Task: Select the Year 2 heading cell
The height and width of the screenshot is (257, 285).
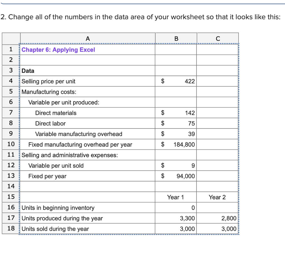Action: tap(218, 197)
